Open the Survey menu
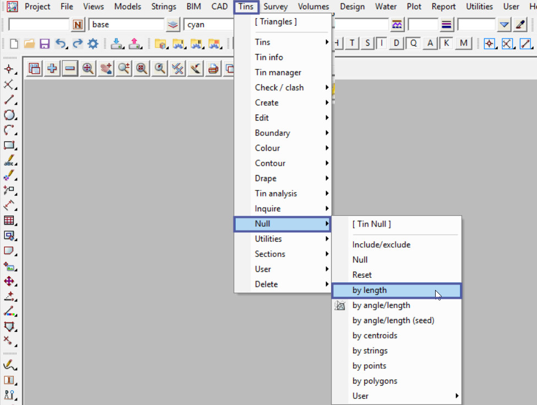Viewport: 537px width, 405px height. (275, 7)
